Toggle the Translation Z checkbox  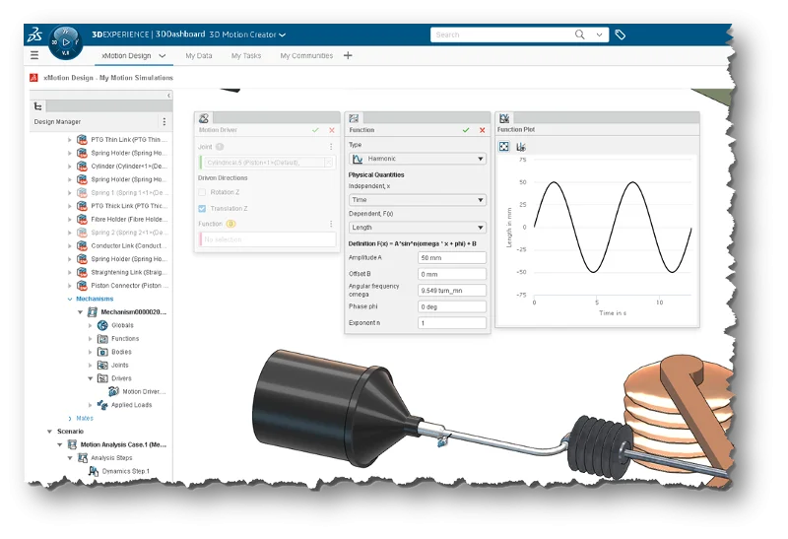pyautogui.click(x=202, y=208)
